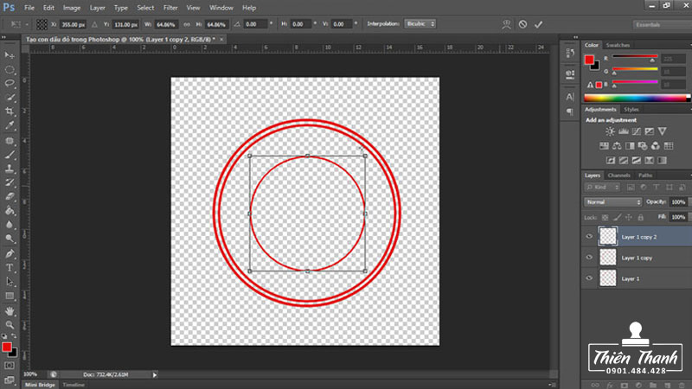Open the Character panel icon
The image size is (692, 389).
coord(570,97)
